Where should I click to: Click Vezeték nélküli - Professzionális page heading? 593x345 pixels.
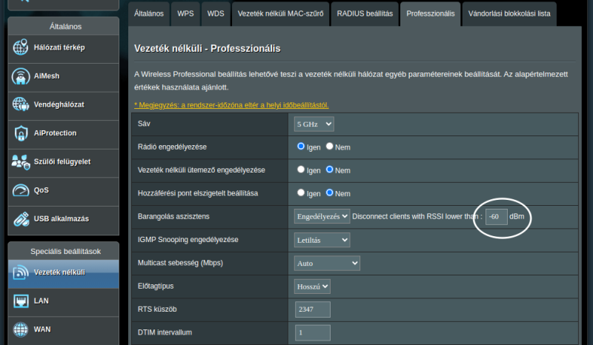pyautogui.click(x=208, y=48)
